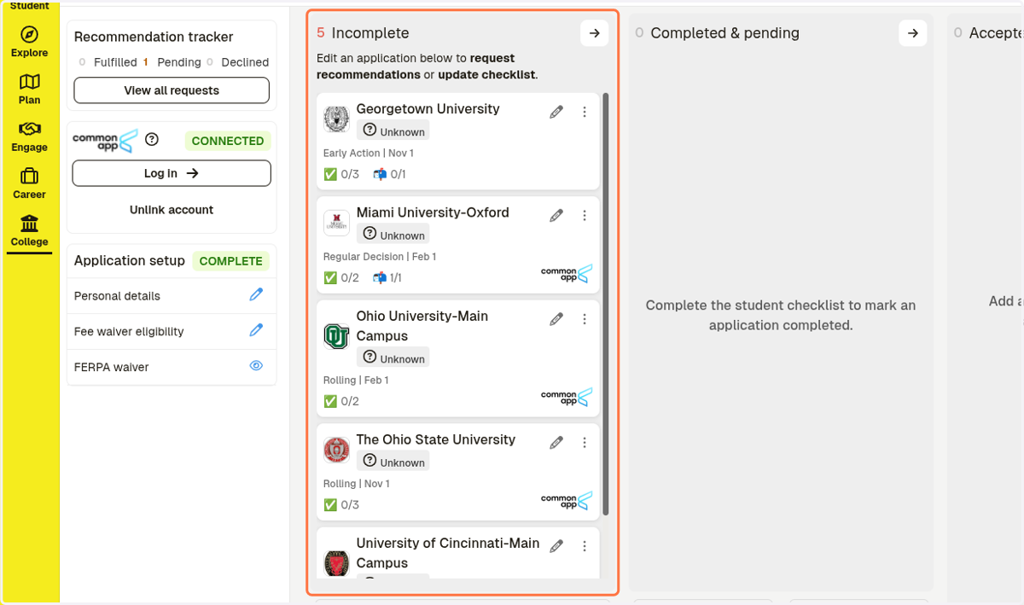Image resolution: width=1024 pixels, height=605 pixels.
Task: Click Unlink account link
Action: (172, 210)
